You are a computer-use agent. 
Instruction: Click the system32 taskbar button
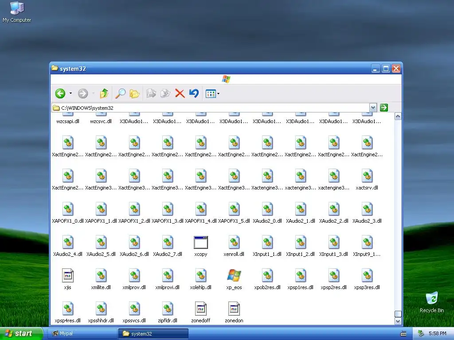pyautogui.click(x=153, y=334)
